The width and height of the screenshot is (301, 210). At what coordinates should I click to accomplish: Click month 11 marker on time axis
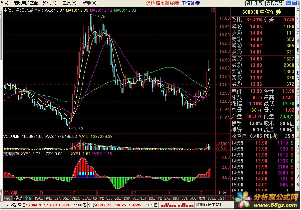(99, 193)
